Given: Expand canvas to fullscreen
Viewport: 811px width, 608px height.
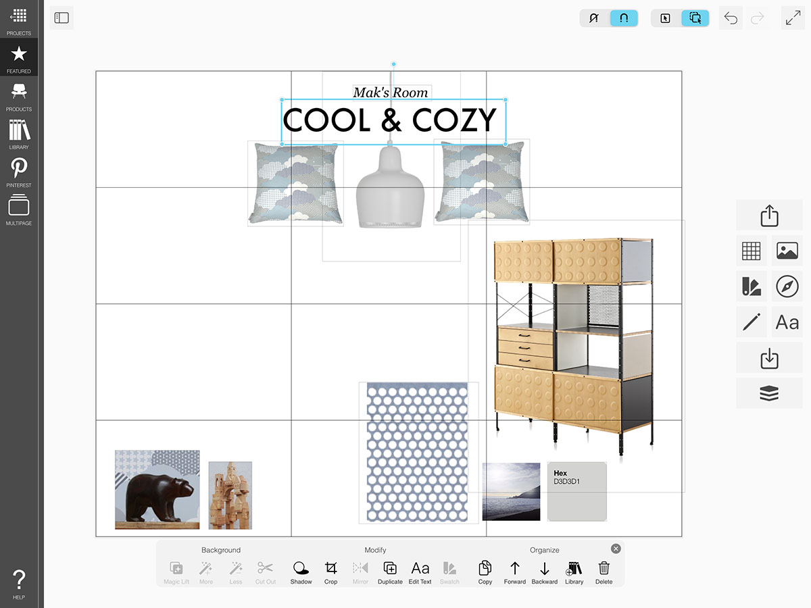Looking at the screenshot, I should 793,18.
